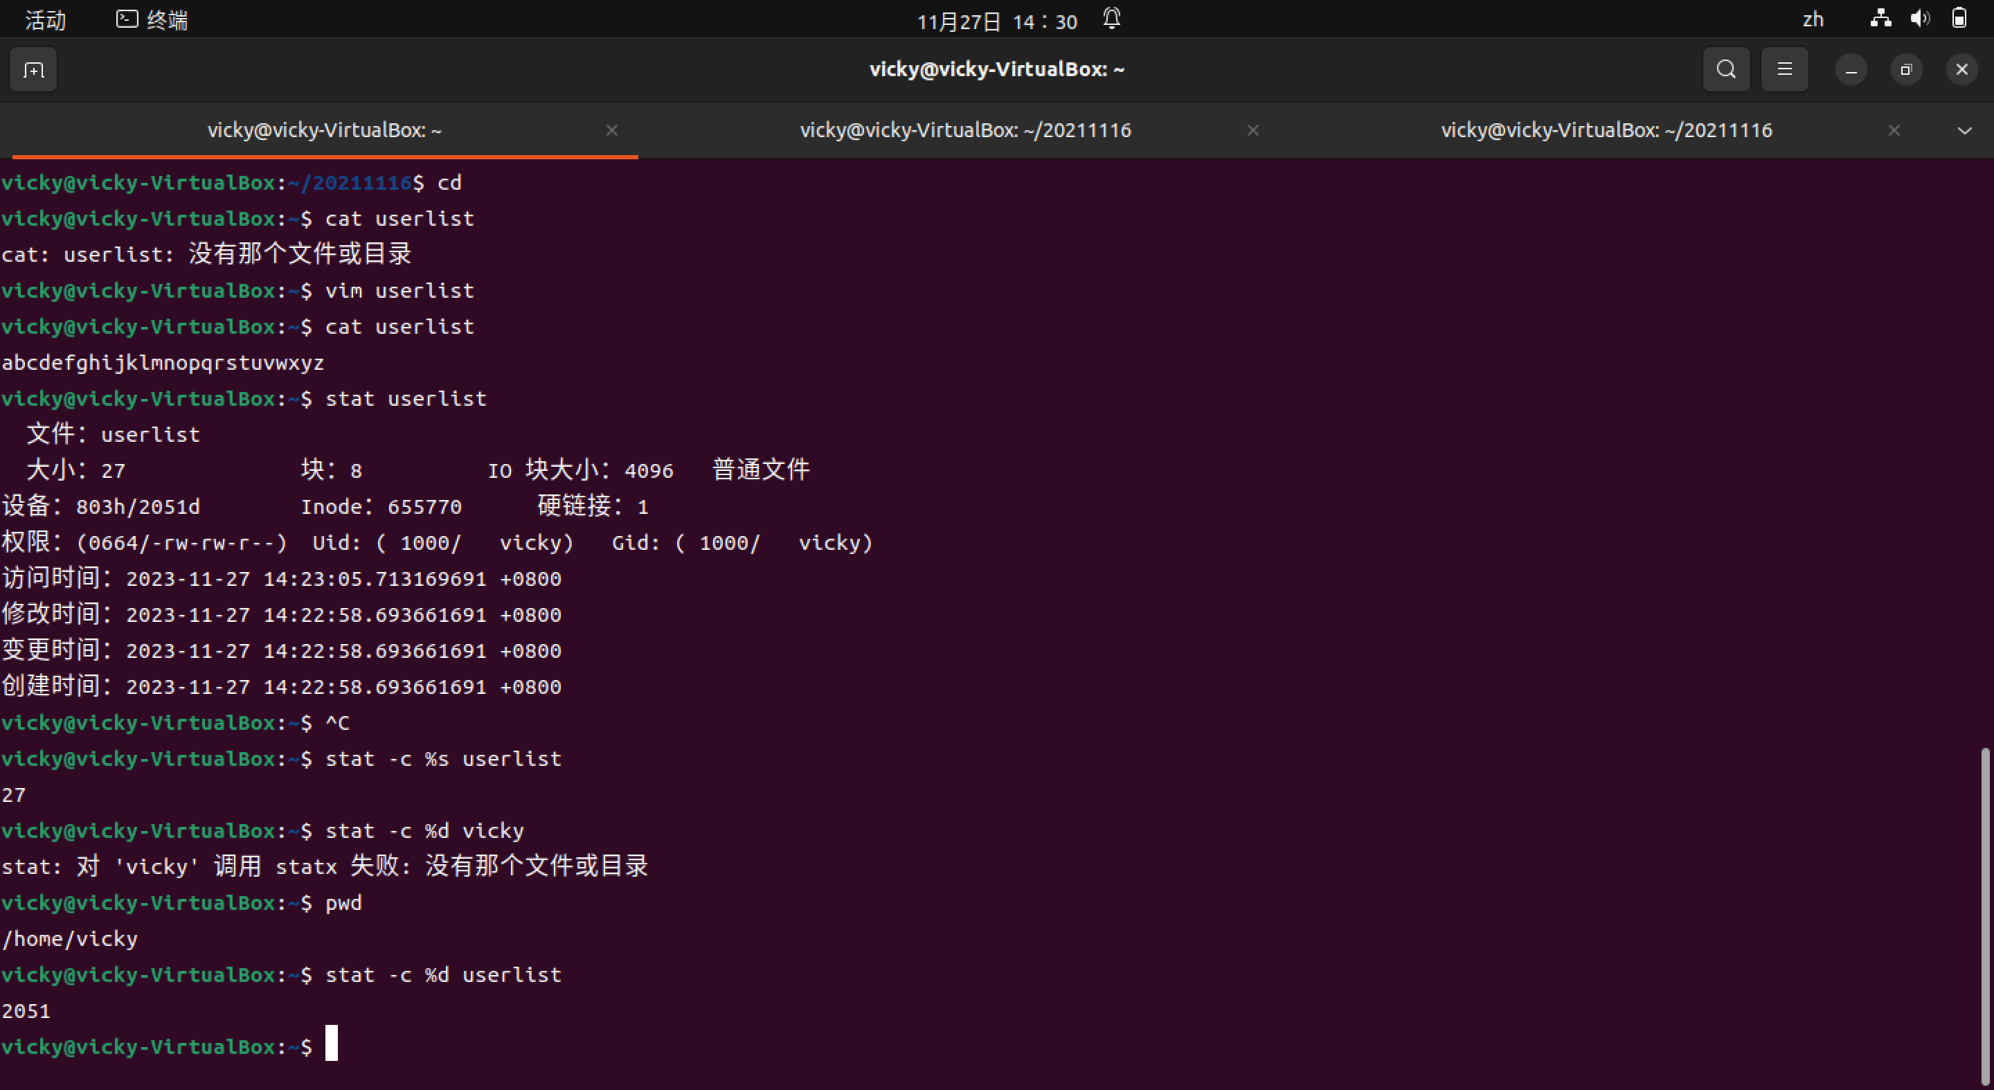
Task: Select the vicky@vicky-VirtualBox: ~ tab
Action: (x=323, y=130)
